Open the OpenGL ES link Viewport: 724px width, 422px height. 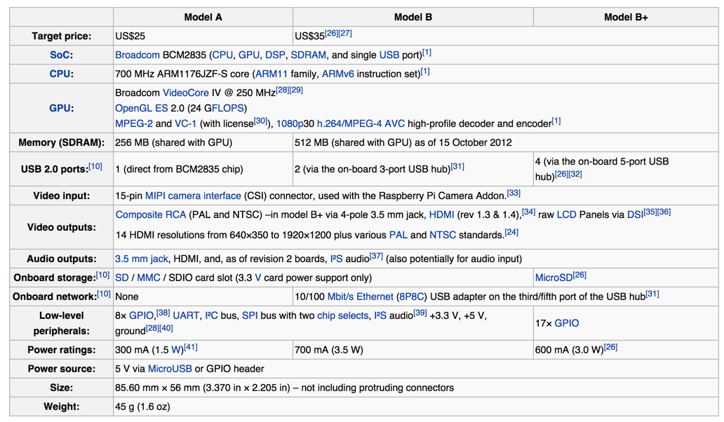click(x=141, y=108)
